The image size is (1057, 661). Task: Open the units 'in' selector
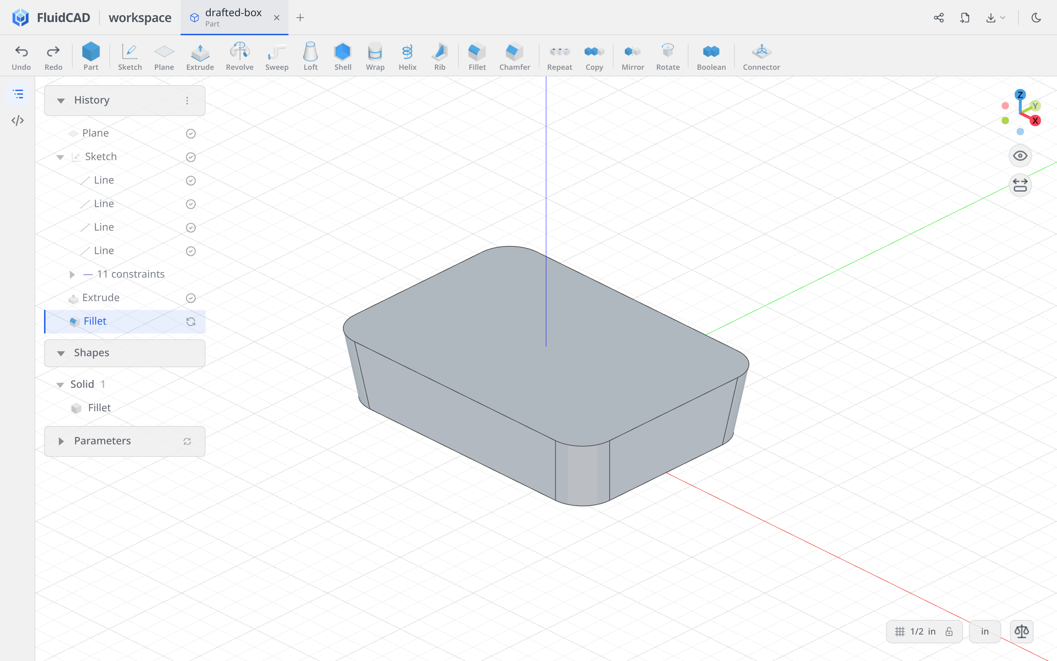point(984,631)
